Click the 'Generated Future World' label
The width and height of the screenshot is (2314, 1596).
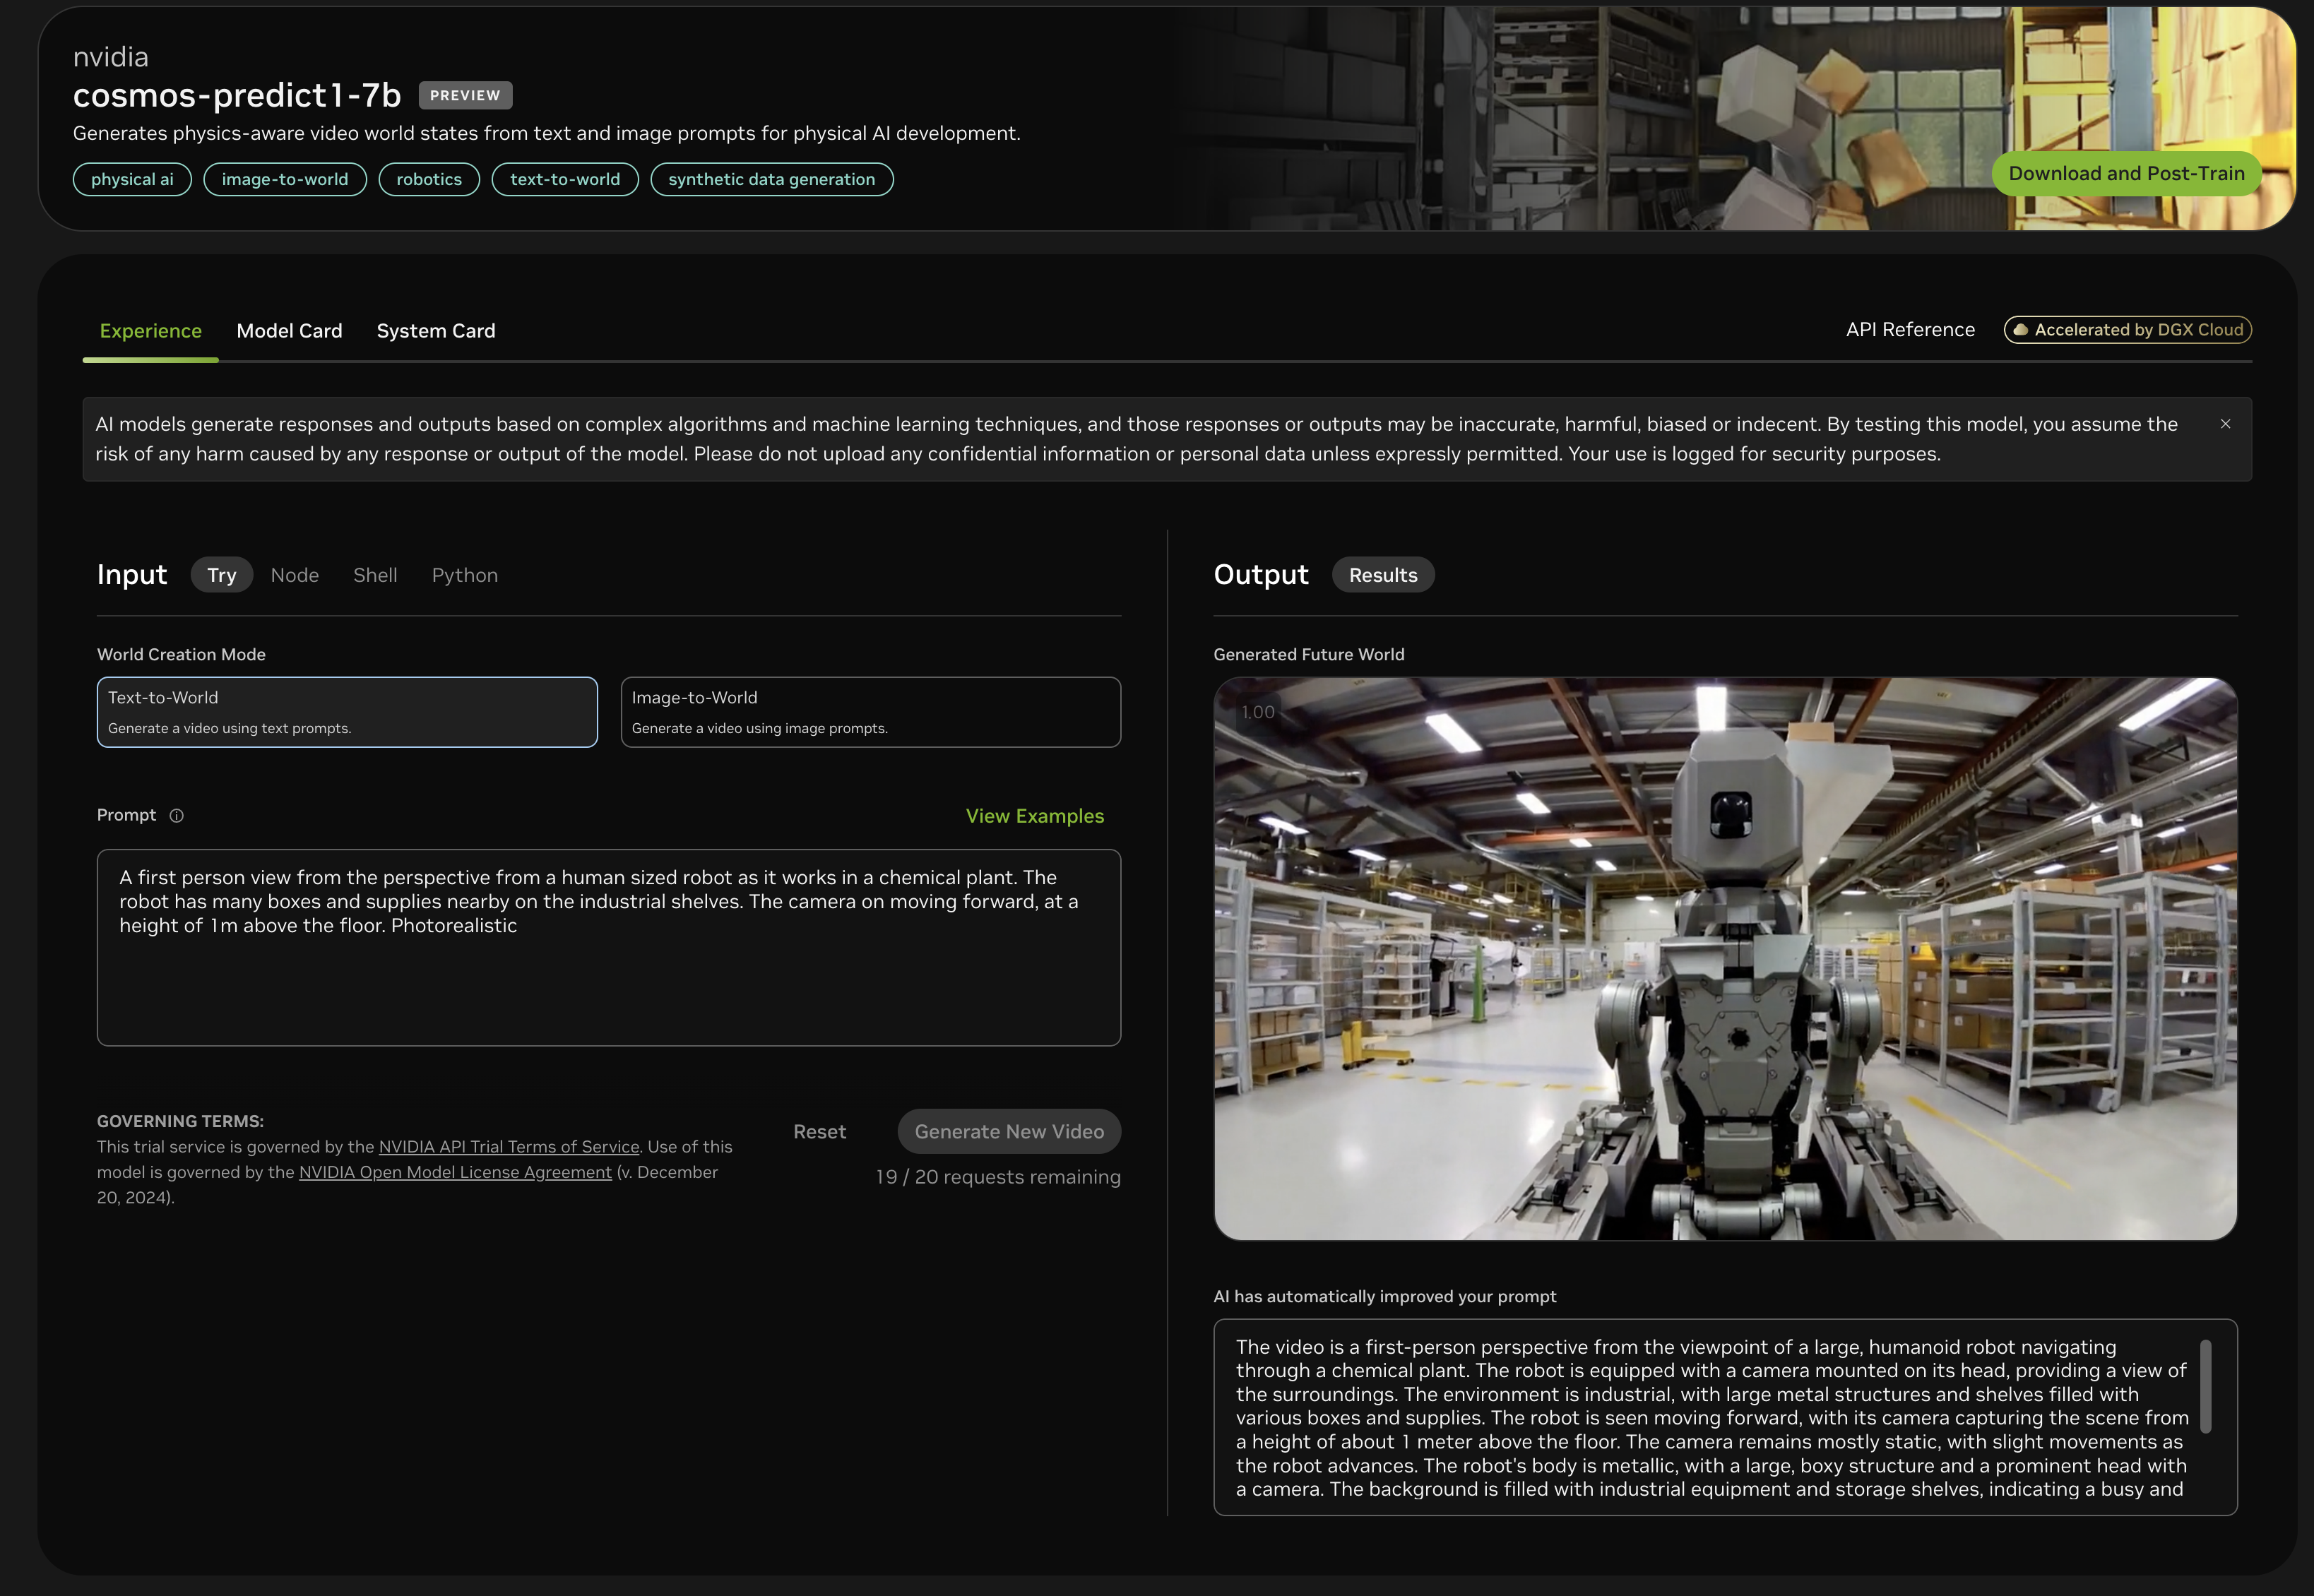point(1309,654)
